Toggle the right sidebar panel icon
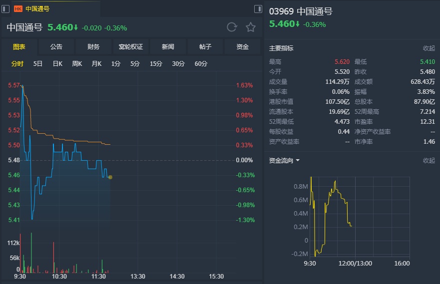Viewport: 440px width, 284px height. 258,8
